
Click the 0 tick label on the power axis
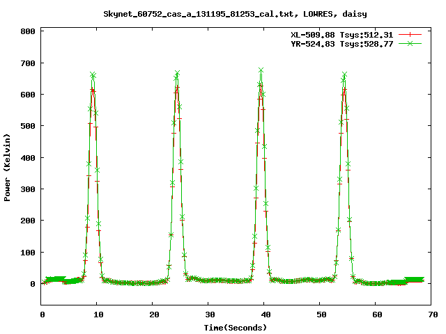33,284
